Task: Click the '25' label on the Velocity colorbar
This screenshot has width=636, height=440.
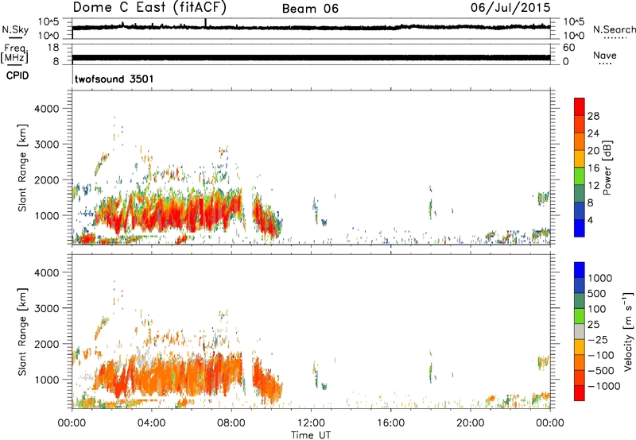Action: pos(593,325)
